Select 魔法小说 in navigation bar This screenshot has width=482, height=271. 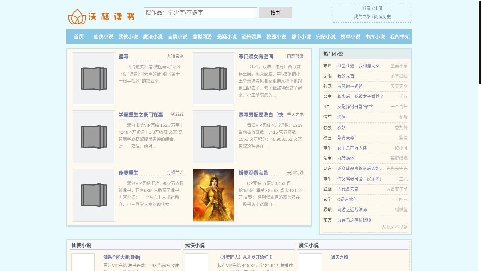pyautogui.click(x=153, y=37)
